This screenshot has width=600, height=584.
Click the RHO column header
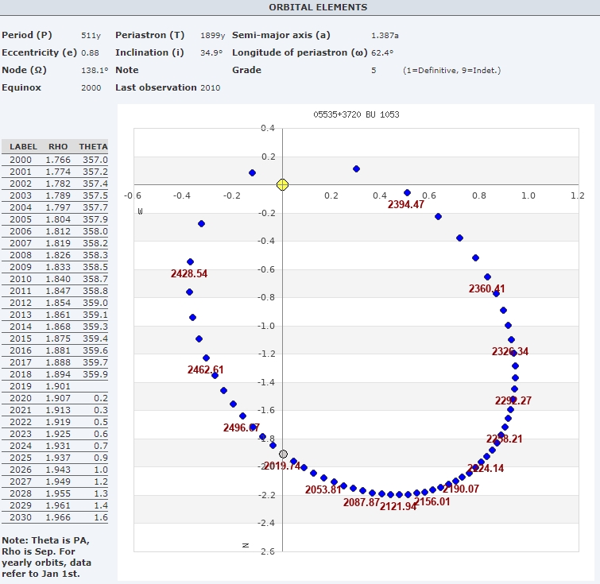(x=58, y=147)
